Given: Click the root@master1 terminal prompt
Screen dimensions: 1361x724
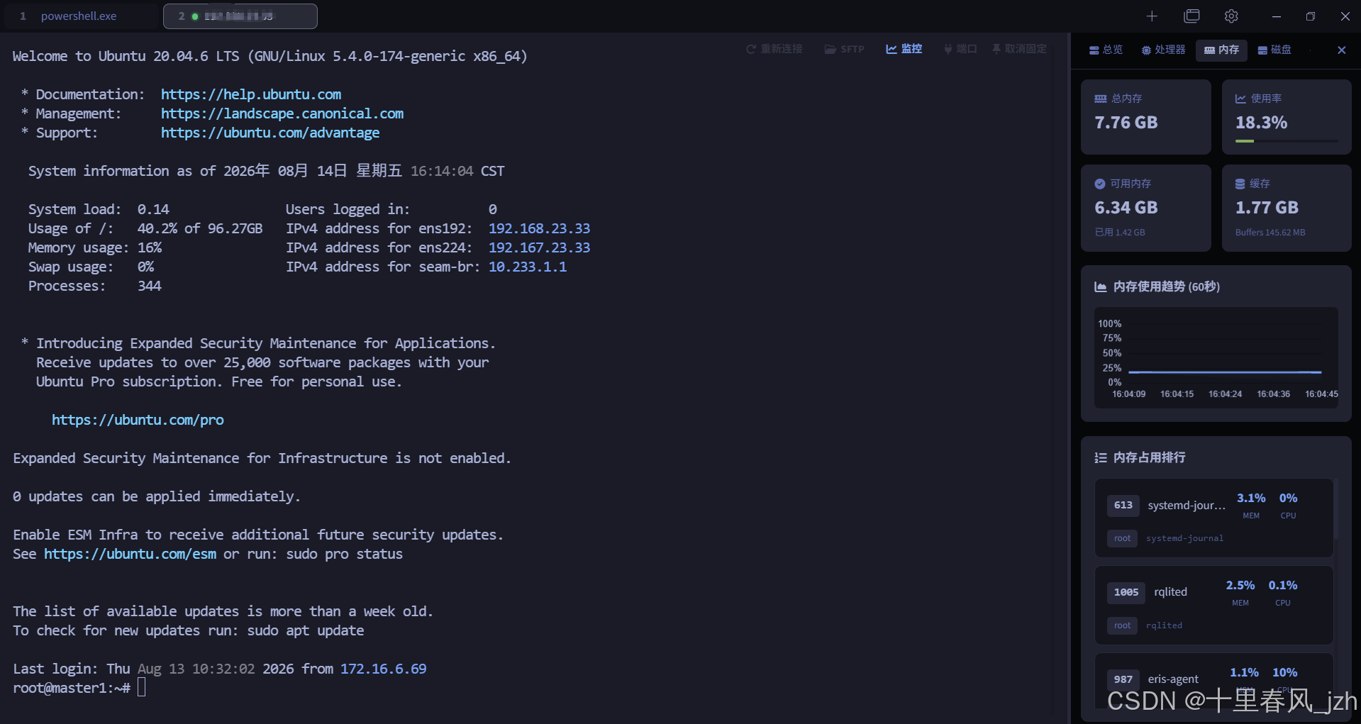Looking at the screenshot, I should point(72,688).
